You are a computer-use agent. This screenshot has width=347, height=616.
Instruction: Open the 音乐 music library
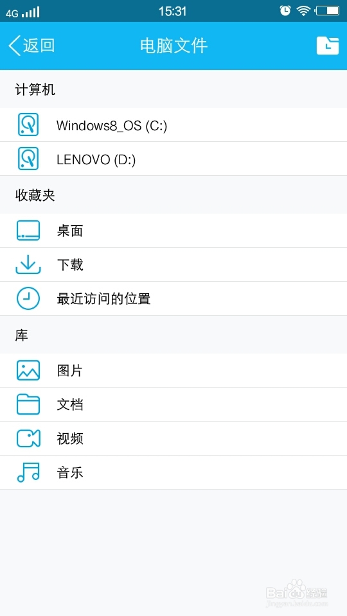click(x=173, y=473)
